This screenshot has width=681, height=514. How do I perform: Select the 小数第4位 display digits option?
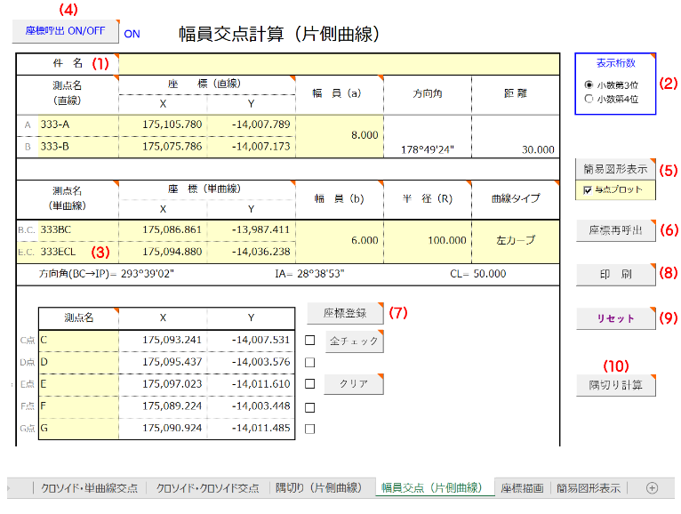pos(589,100)
